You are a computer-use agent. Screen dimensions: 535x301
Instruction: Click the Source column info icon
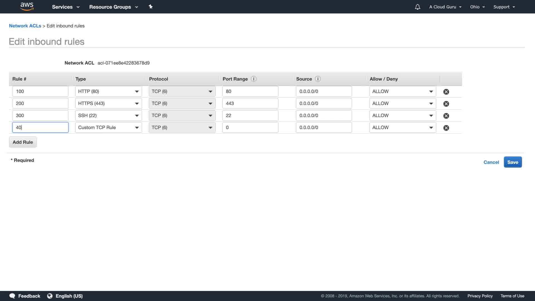[318, 79]
